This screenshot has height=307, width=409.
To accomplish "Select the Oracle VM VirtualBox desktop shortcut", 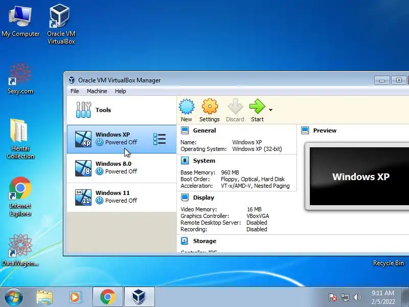I will point(61,24).
